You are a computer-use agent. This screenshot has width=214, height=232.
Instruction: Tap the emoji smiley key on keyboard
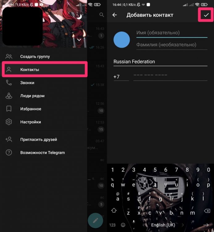point(123,225)
